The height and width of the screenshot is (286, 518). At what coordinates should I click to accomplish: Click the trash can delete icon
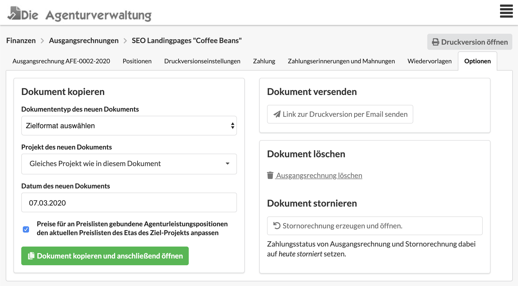click(270, 175)
